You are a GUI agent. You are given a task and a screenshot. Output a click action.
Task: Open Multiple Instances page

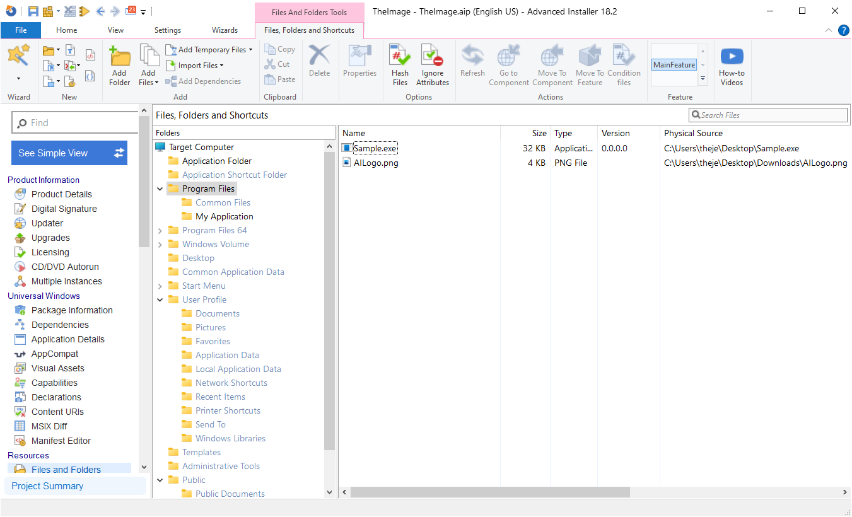(x=67, y=281)
